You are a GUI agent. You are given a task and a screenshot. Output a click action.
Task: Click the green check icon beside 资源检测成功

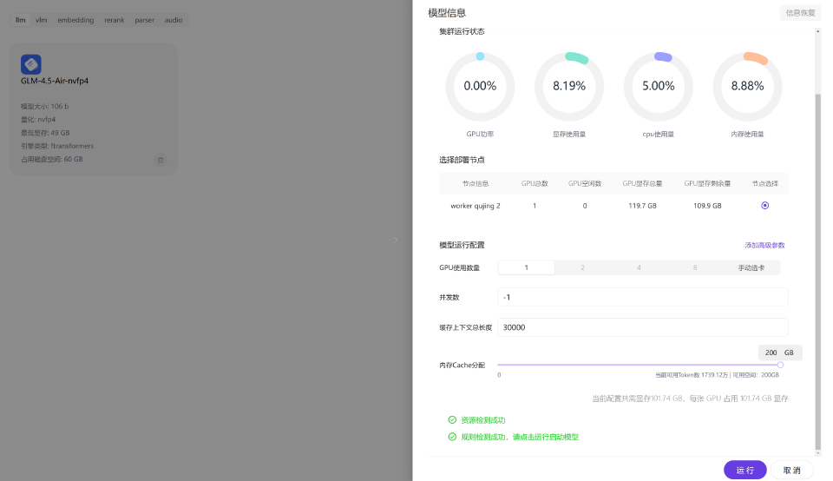click(452, 420)
